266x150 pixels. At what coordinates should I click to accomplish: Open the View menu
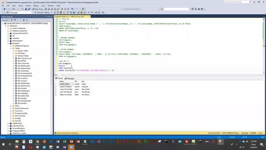coord(14,5)
